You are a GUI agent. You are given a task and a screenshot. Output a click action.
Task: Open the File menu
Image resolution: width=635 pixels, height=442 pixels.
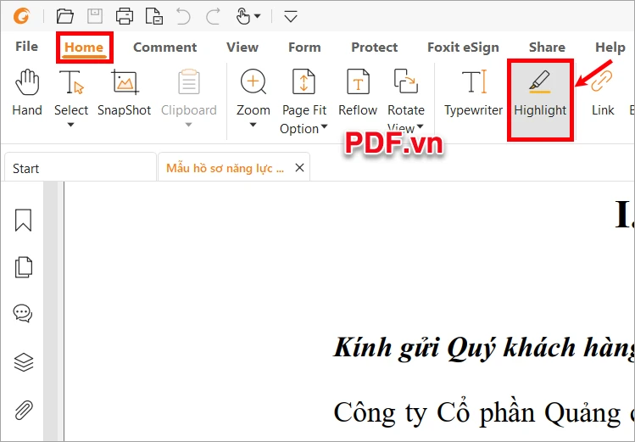pyautogui.click(x=27, y=47)
